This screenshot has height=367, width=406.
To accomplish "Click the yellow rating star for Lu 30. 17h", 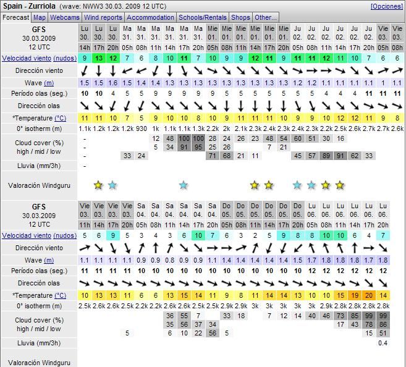I will 98,185.
